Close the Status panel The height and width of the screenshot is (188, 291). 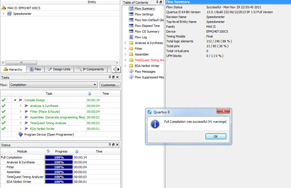[x=117, y=145]
